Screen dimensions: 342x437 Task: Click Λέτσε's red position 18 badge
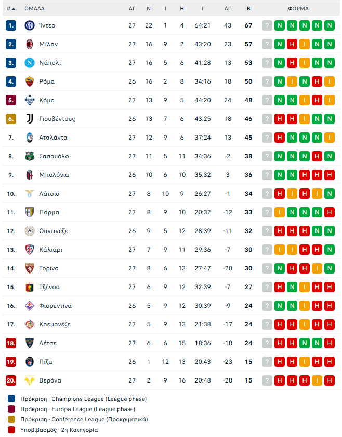coord(11,343)
